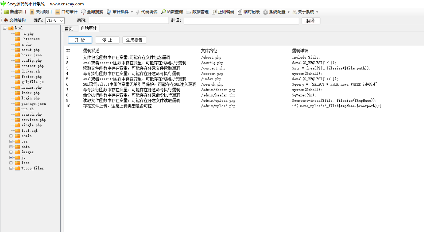
Task: Click the 漏洞描述 column header
Action: click(x=140, y=51)
